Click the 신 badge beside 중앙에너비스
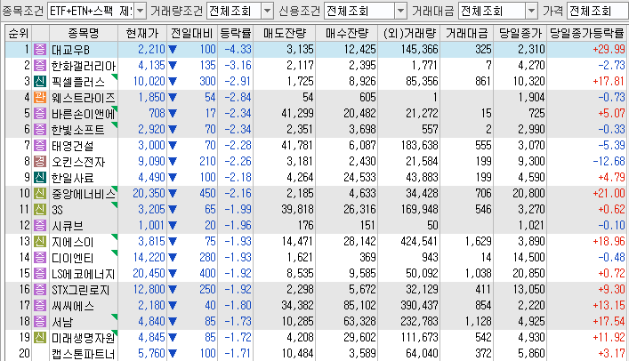This screenshot has width=629, height=361. tap(40, 194)
